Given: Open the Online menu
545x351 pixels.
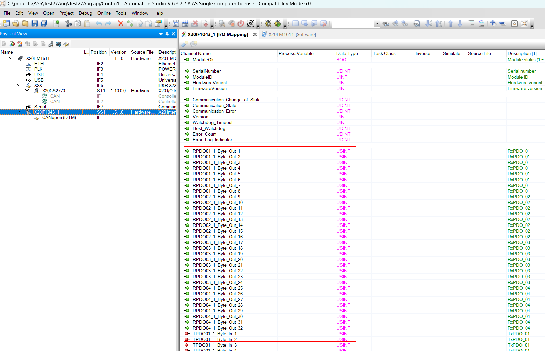Looking at the screenshot, I should [x=104, y=13].
